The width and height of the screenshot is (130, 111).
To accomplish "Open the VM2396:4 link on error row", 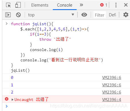I will [112, 100].
